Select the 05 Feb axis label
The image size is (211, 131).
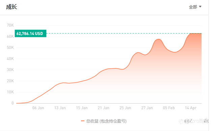169,108
